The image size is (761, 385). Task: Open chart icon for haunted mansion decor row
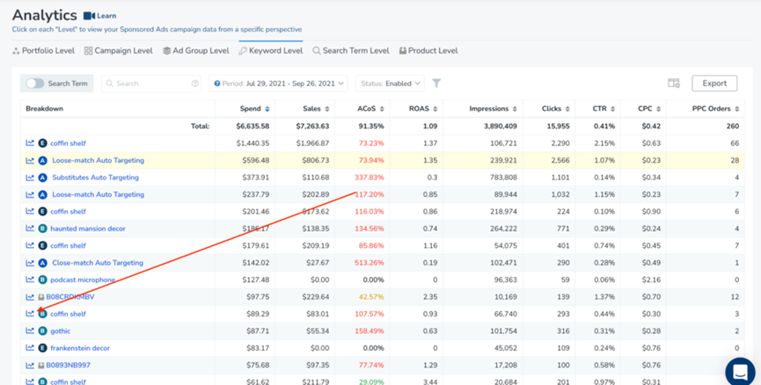click(x=30, y=229)
